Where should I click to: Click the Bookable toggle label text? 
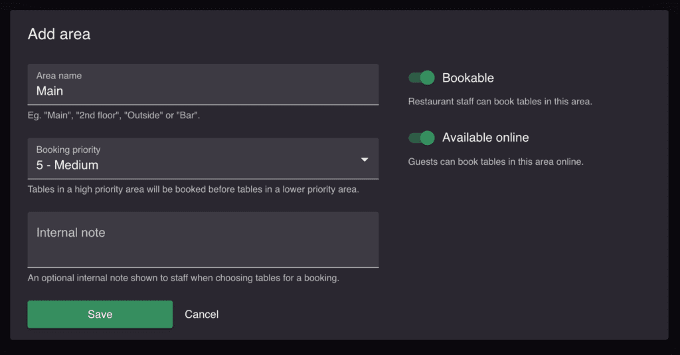468,78
